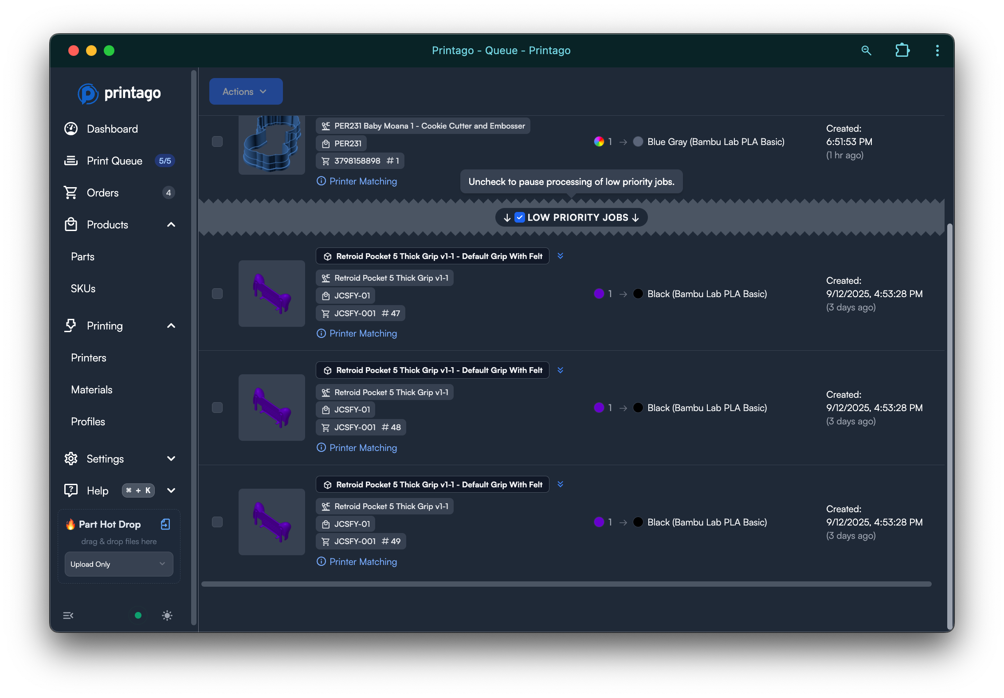
Task: Click the search magnifier icon in title bar
Action: (866, 51)
